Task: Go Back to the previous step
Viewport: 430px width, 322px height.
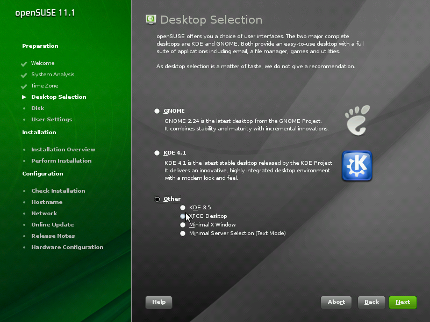Action: (371, 302)
